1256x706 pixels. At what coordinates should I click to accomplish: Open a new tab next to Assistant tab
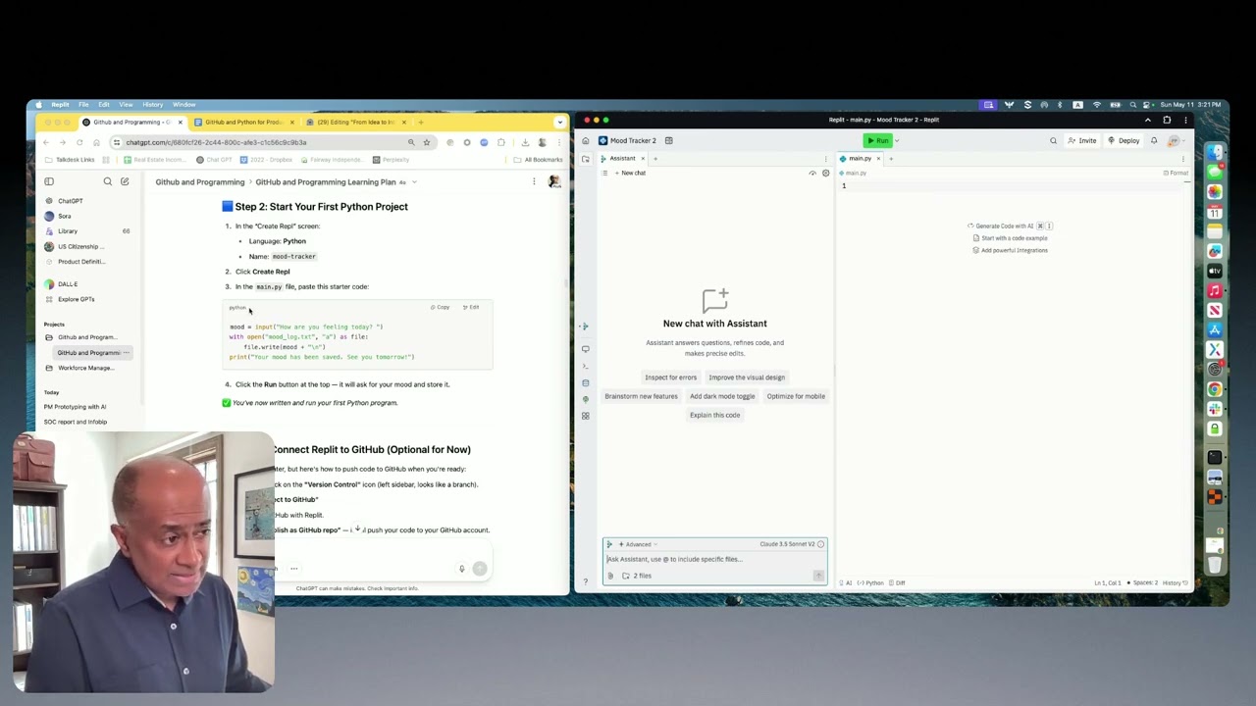[x=655, y=158]
